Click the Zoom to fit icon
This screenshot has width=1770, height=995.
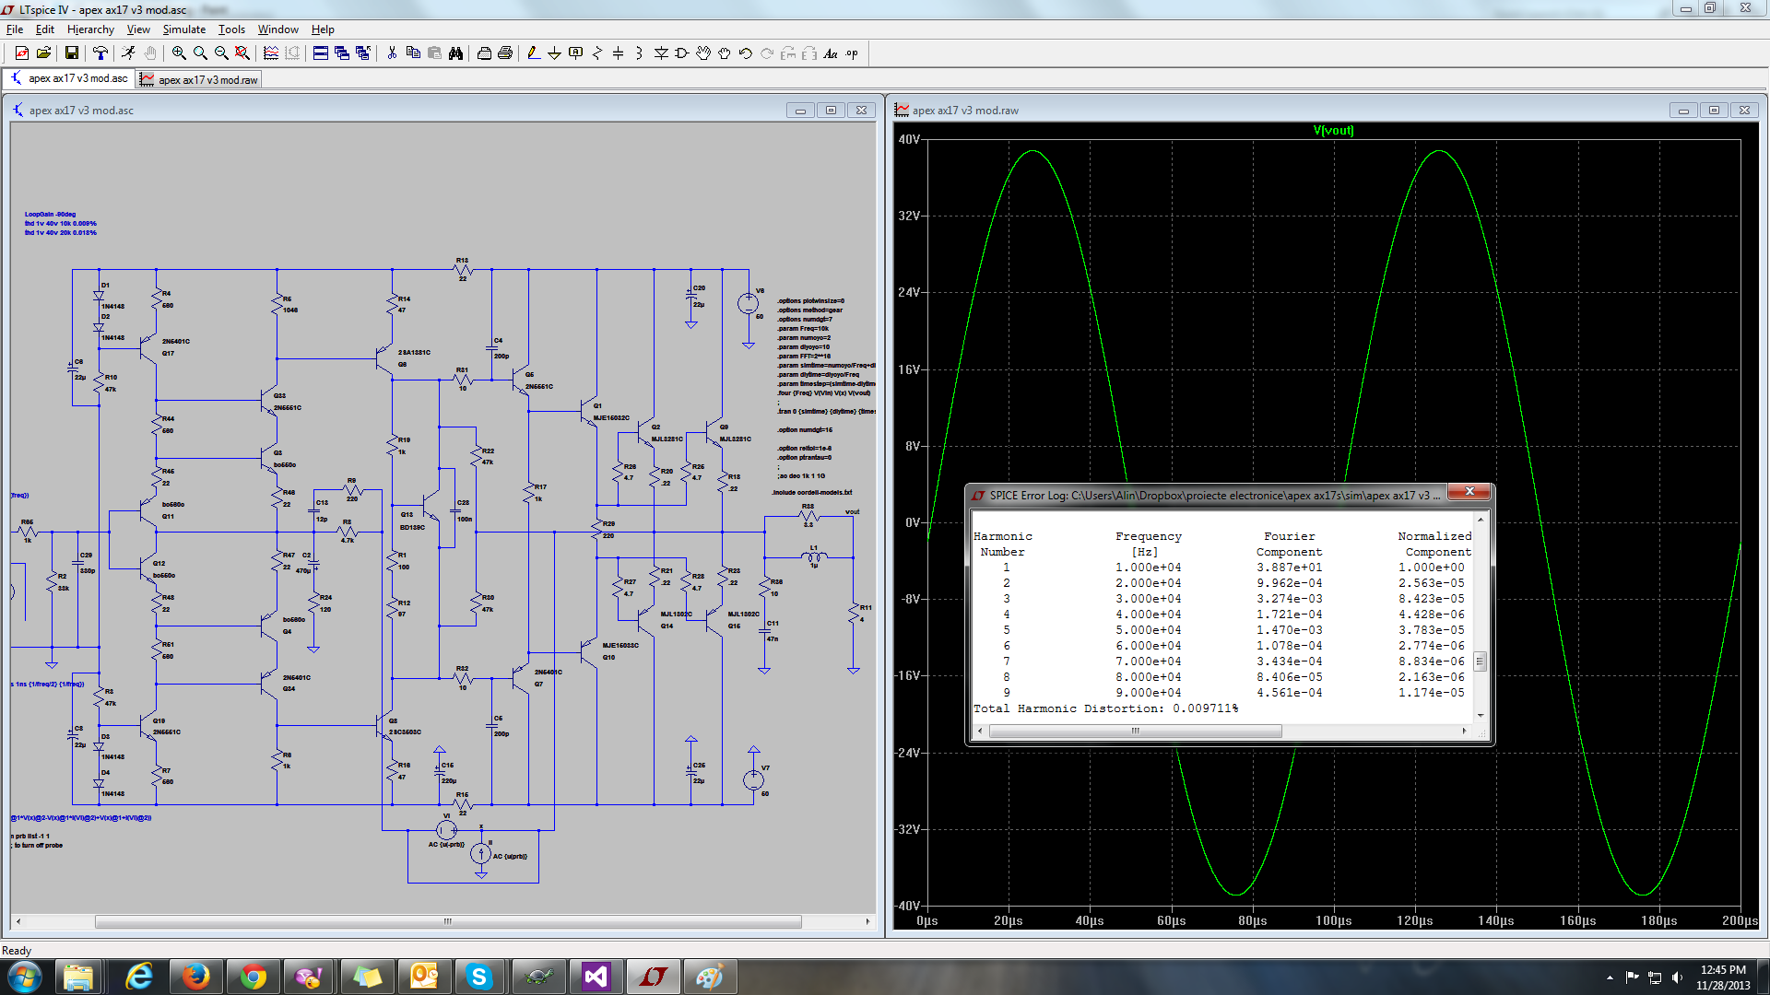coord(242,53)
